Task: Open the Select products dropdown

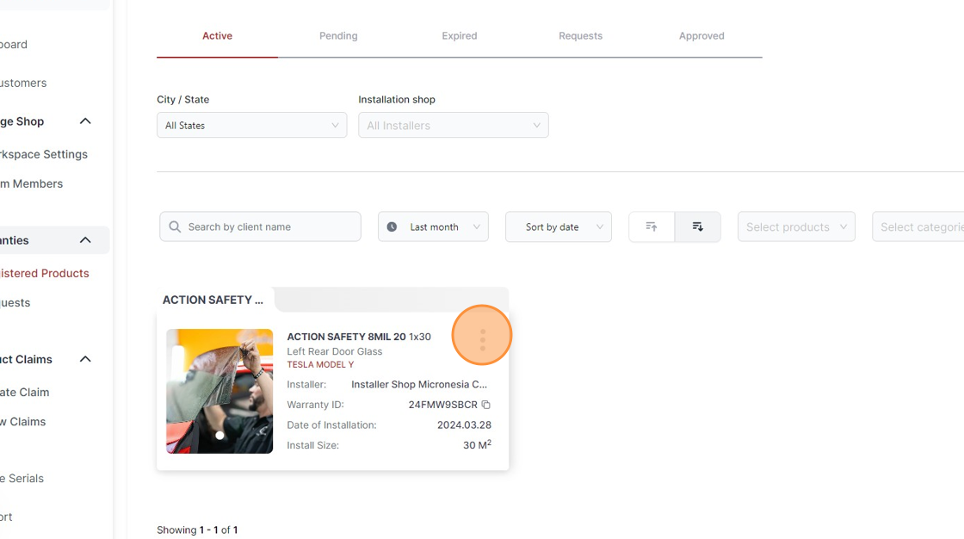Action: [796, 226]
